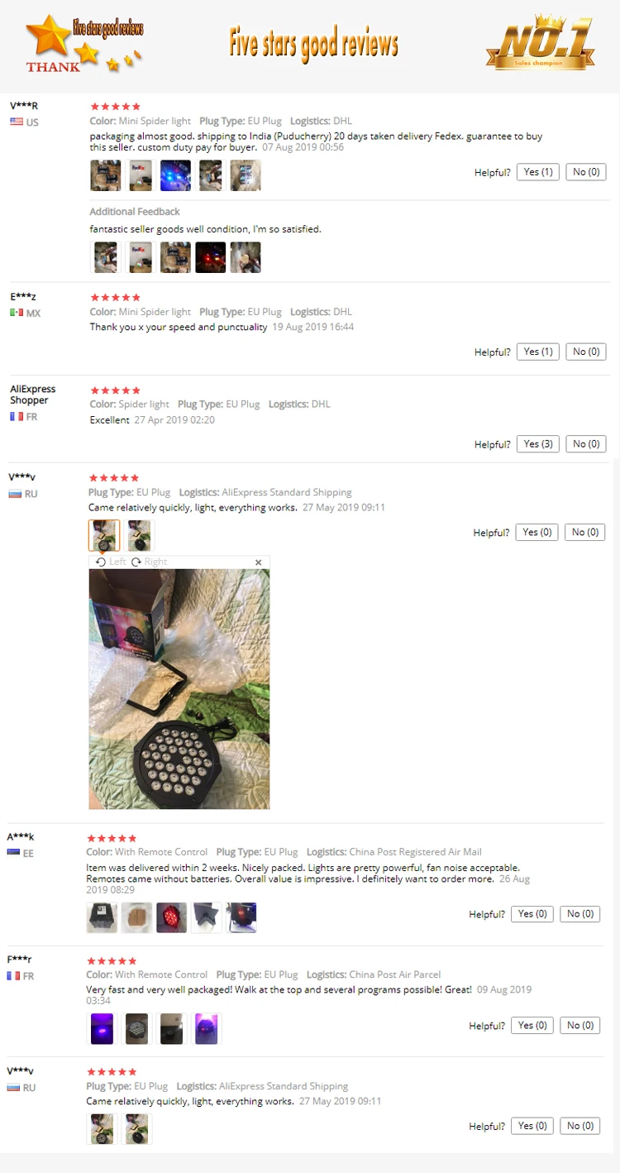The width and height of the screenshot is (620, 1173).
Task: Click the large opened LED light photo
Action: [x=179, y=689]
